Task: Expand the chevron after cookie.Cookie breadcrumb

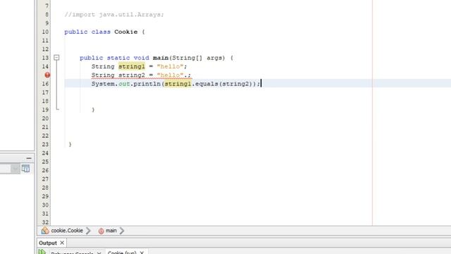Action: point(88,231)
